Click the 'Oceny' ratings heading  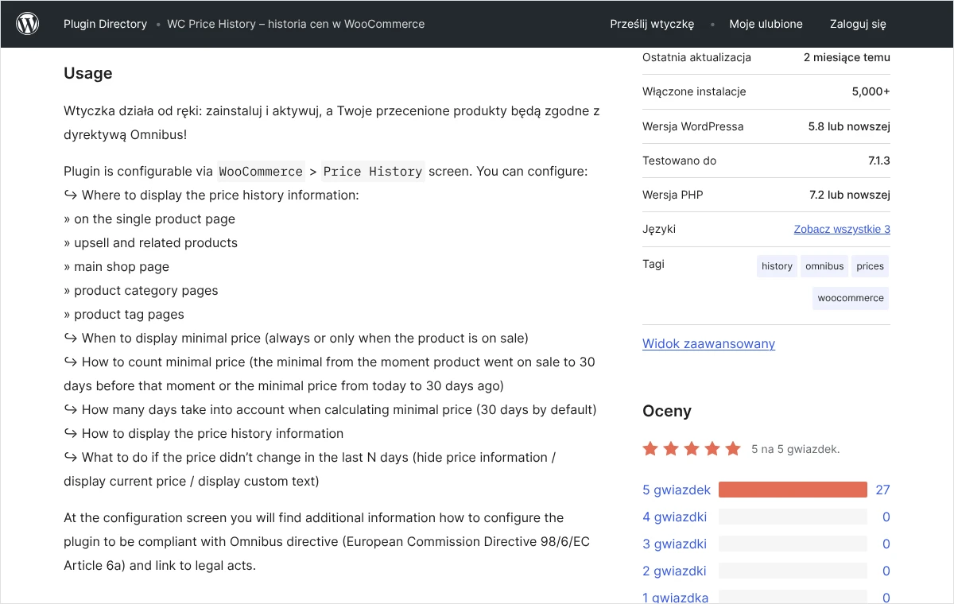[x=667, y=411]
